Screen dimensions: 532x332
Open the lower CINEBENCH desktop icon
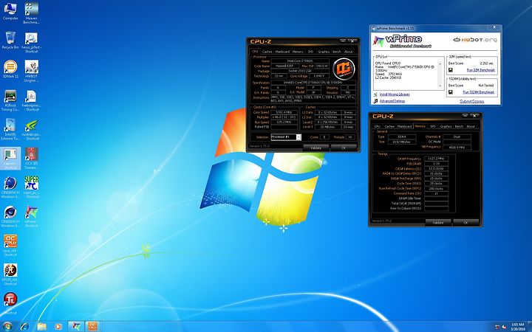pyautogui.click(x=10, y=216)
